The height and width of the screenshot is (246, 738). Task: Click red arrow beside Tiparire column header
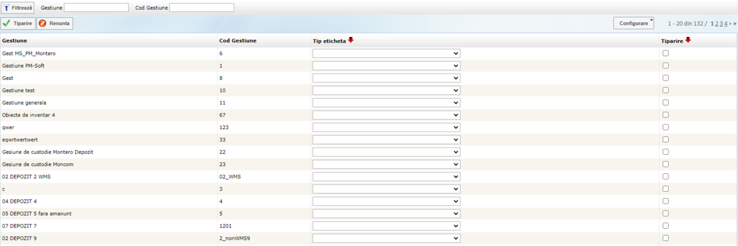tap(688, 40)
